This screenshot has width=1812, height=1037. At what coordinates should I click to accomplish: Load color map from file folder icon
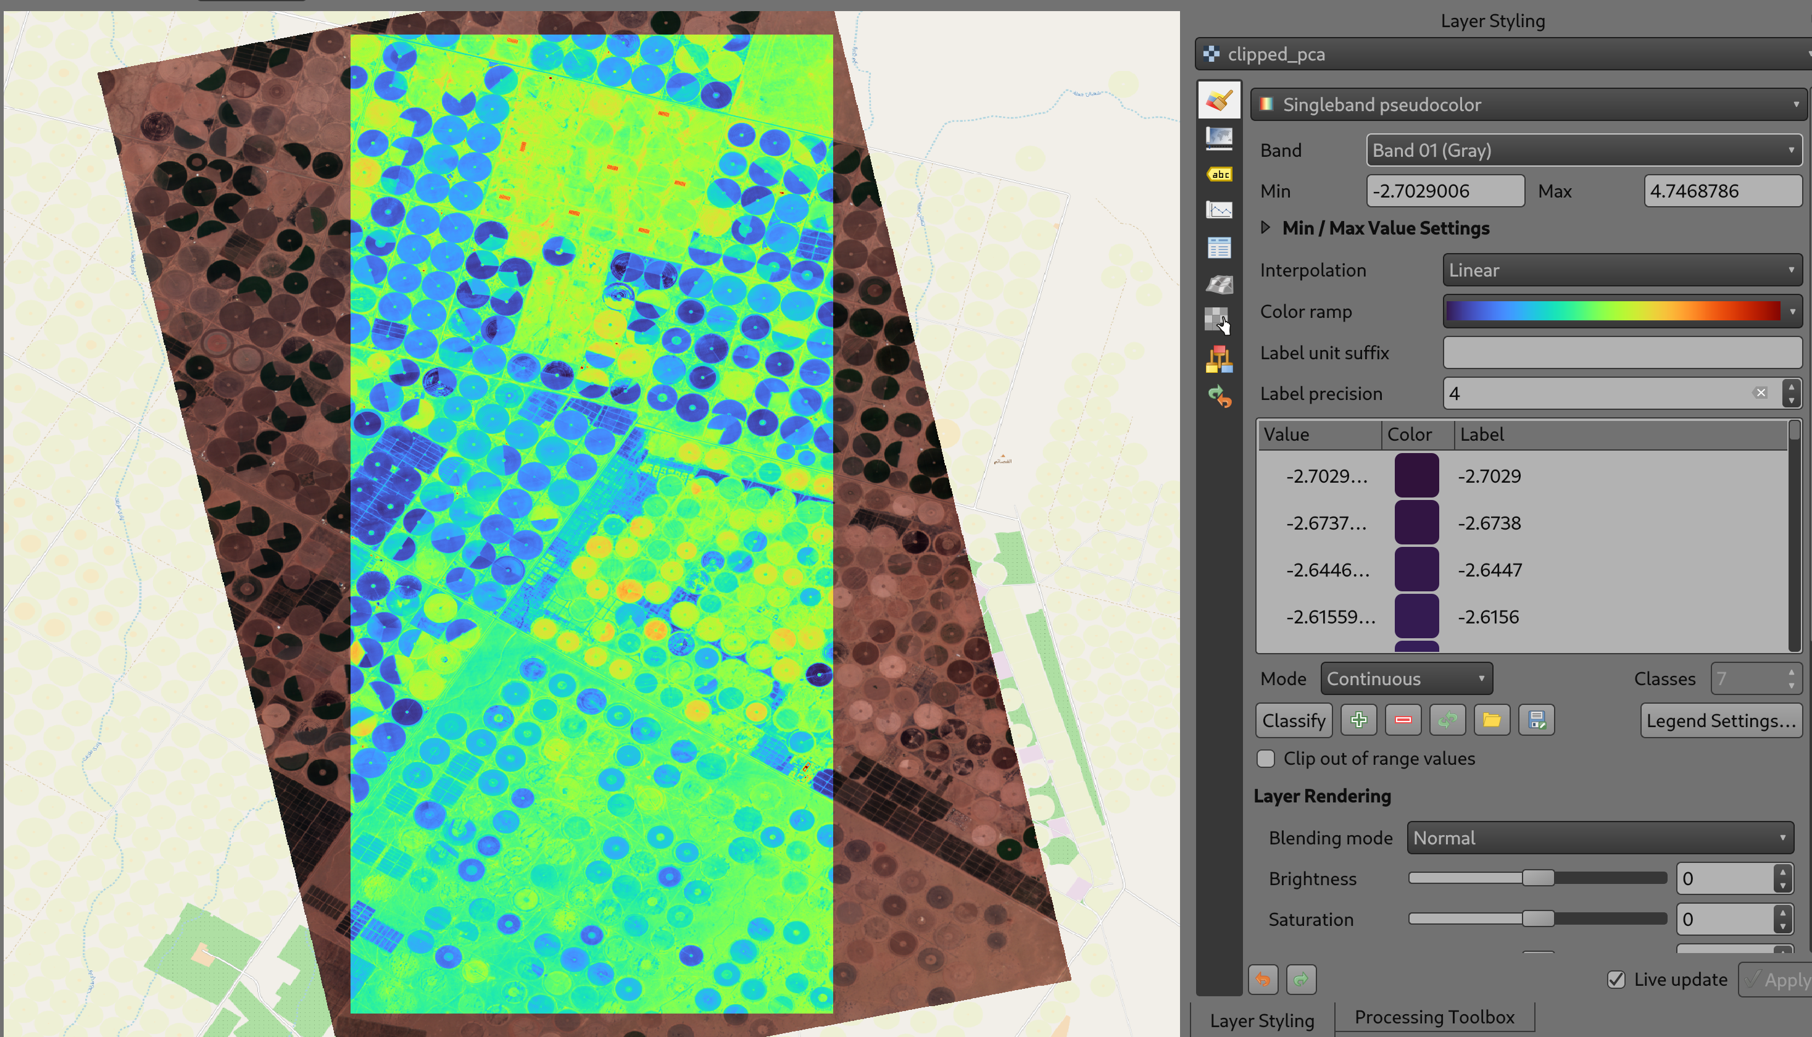click(1492, 720)
